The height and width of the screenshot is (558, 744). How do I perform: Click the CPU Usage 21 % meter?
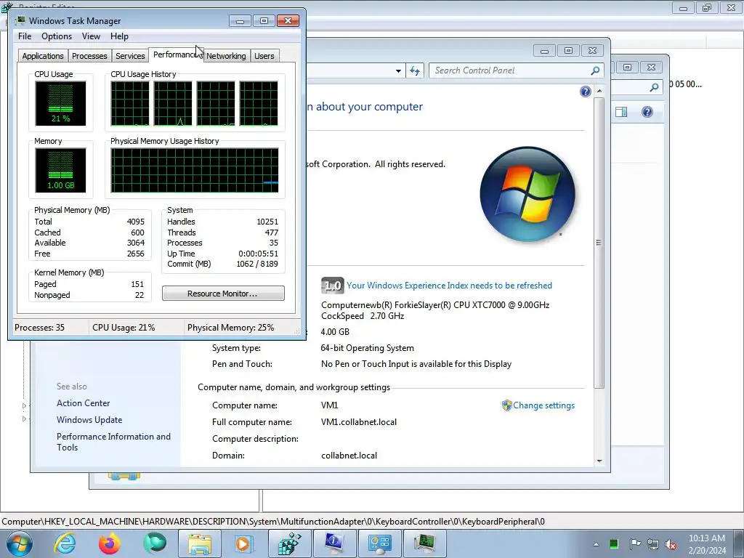[x=60, y=103]
